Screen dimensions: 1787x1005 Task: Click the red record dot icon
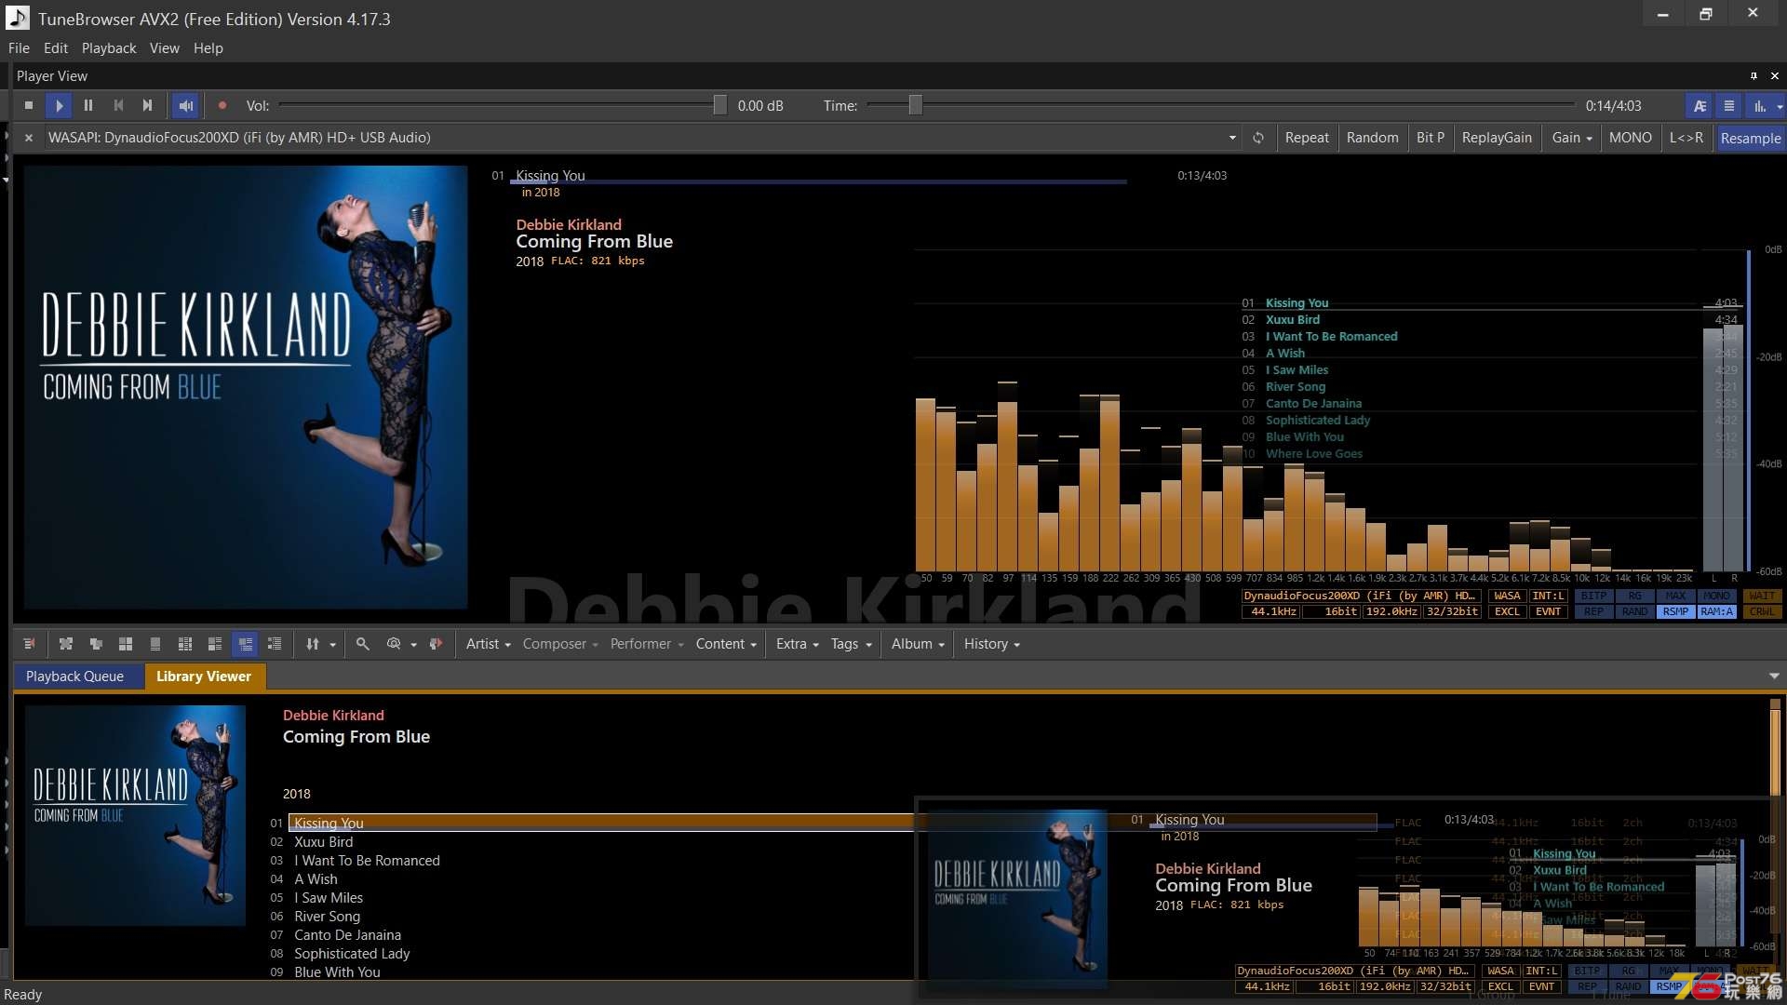(x=222, y=106)
